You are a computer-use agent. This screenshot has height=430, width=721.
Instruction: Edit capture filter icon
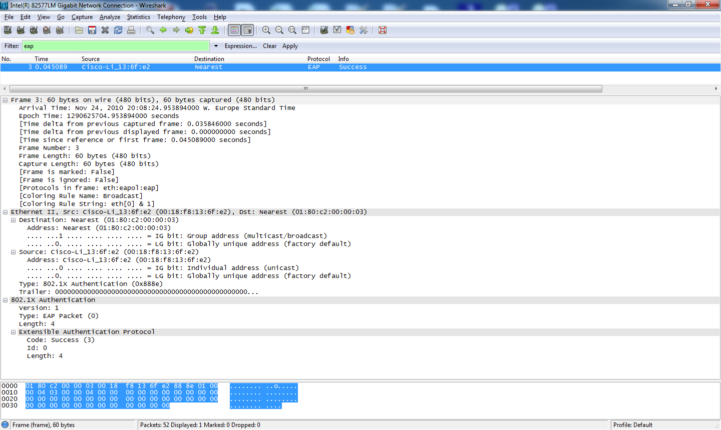point(324,30)
